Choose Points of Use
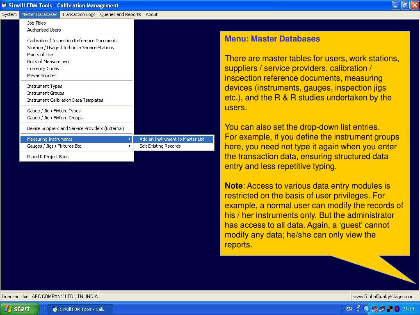This screenshot has width=420, height=315. click(x=77, y=55)
